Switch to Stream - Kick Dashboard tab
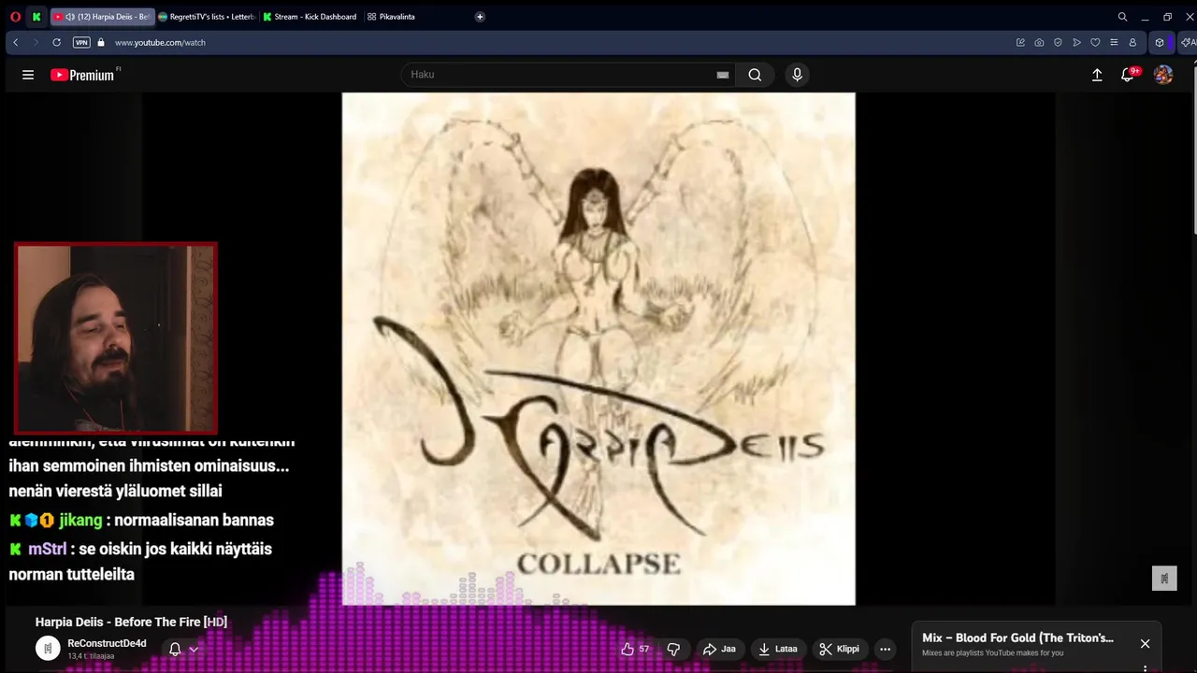The width and height of the screenshot is (1197, 673). [x=310, y=17]
